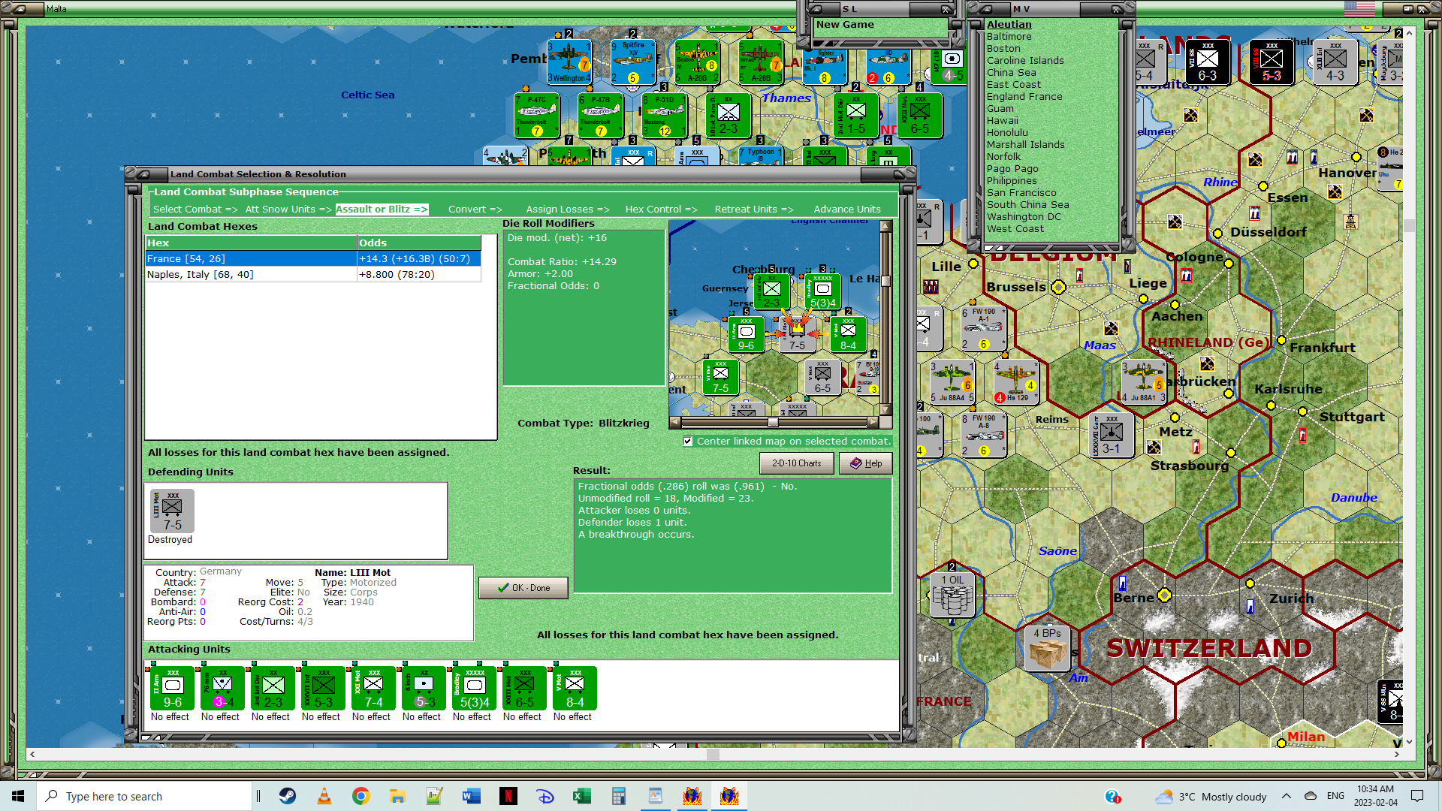Click the main map horizontal scrollbar

click(x=713, y=754)
